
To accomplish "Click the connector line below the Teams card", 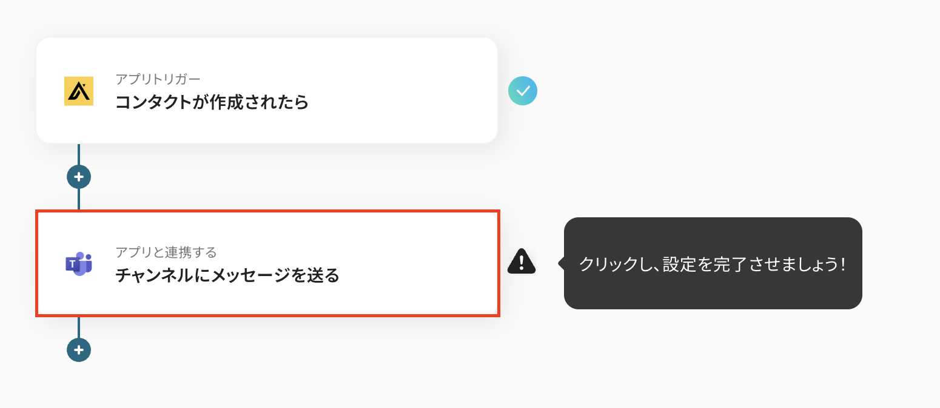I will (x=79, y=327).
